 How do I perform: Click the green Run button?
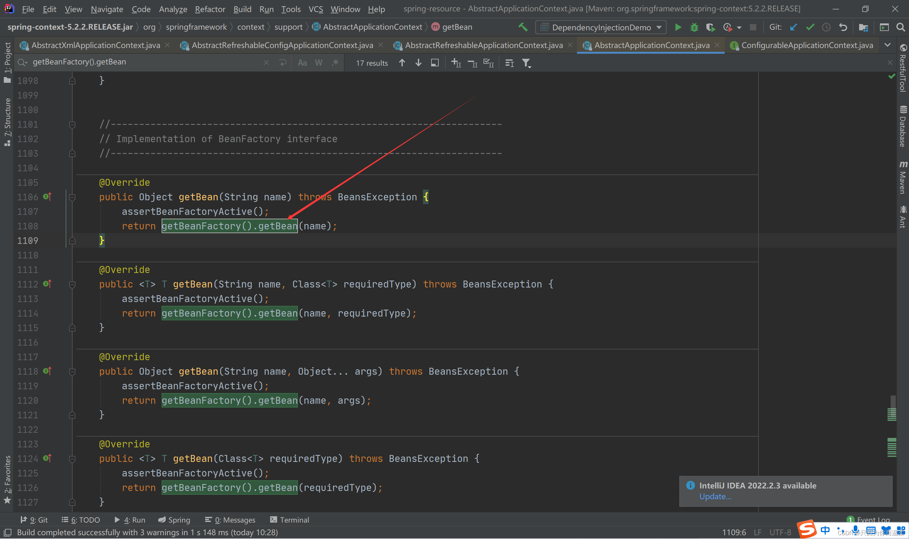point(678,27)
